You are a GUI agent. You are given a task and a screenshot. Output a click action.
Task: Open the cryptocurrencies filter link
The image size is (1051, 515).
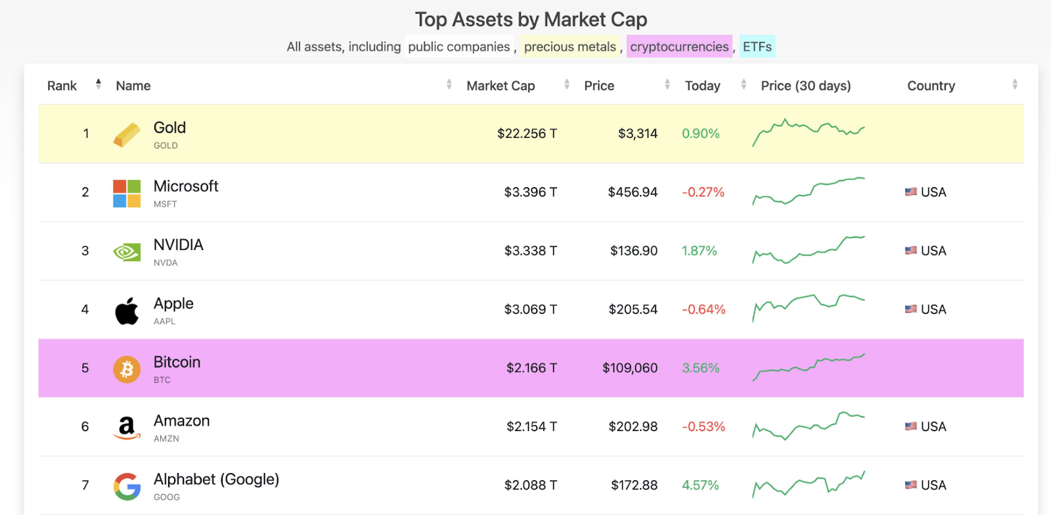[x=679, y=47]
